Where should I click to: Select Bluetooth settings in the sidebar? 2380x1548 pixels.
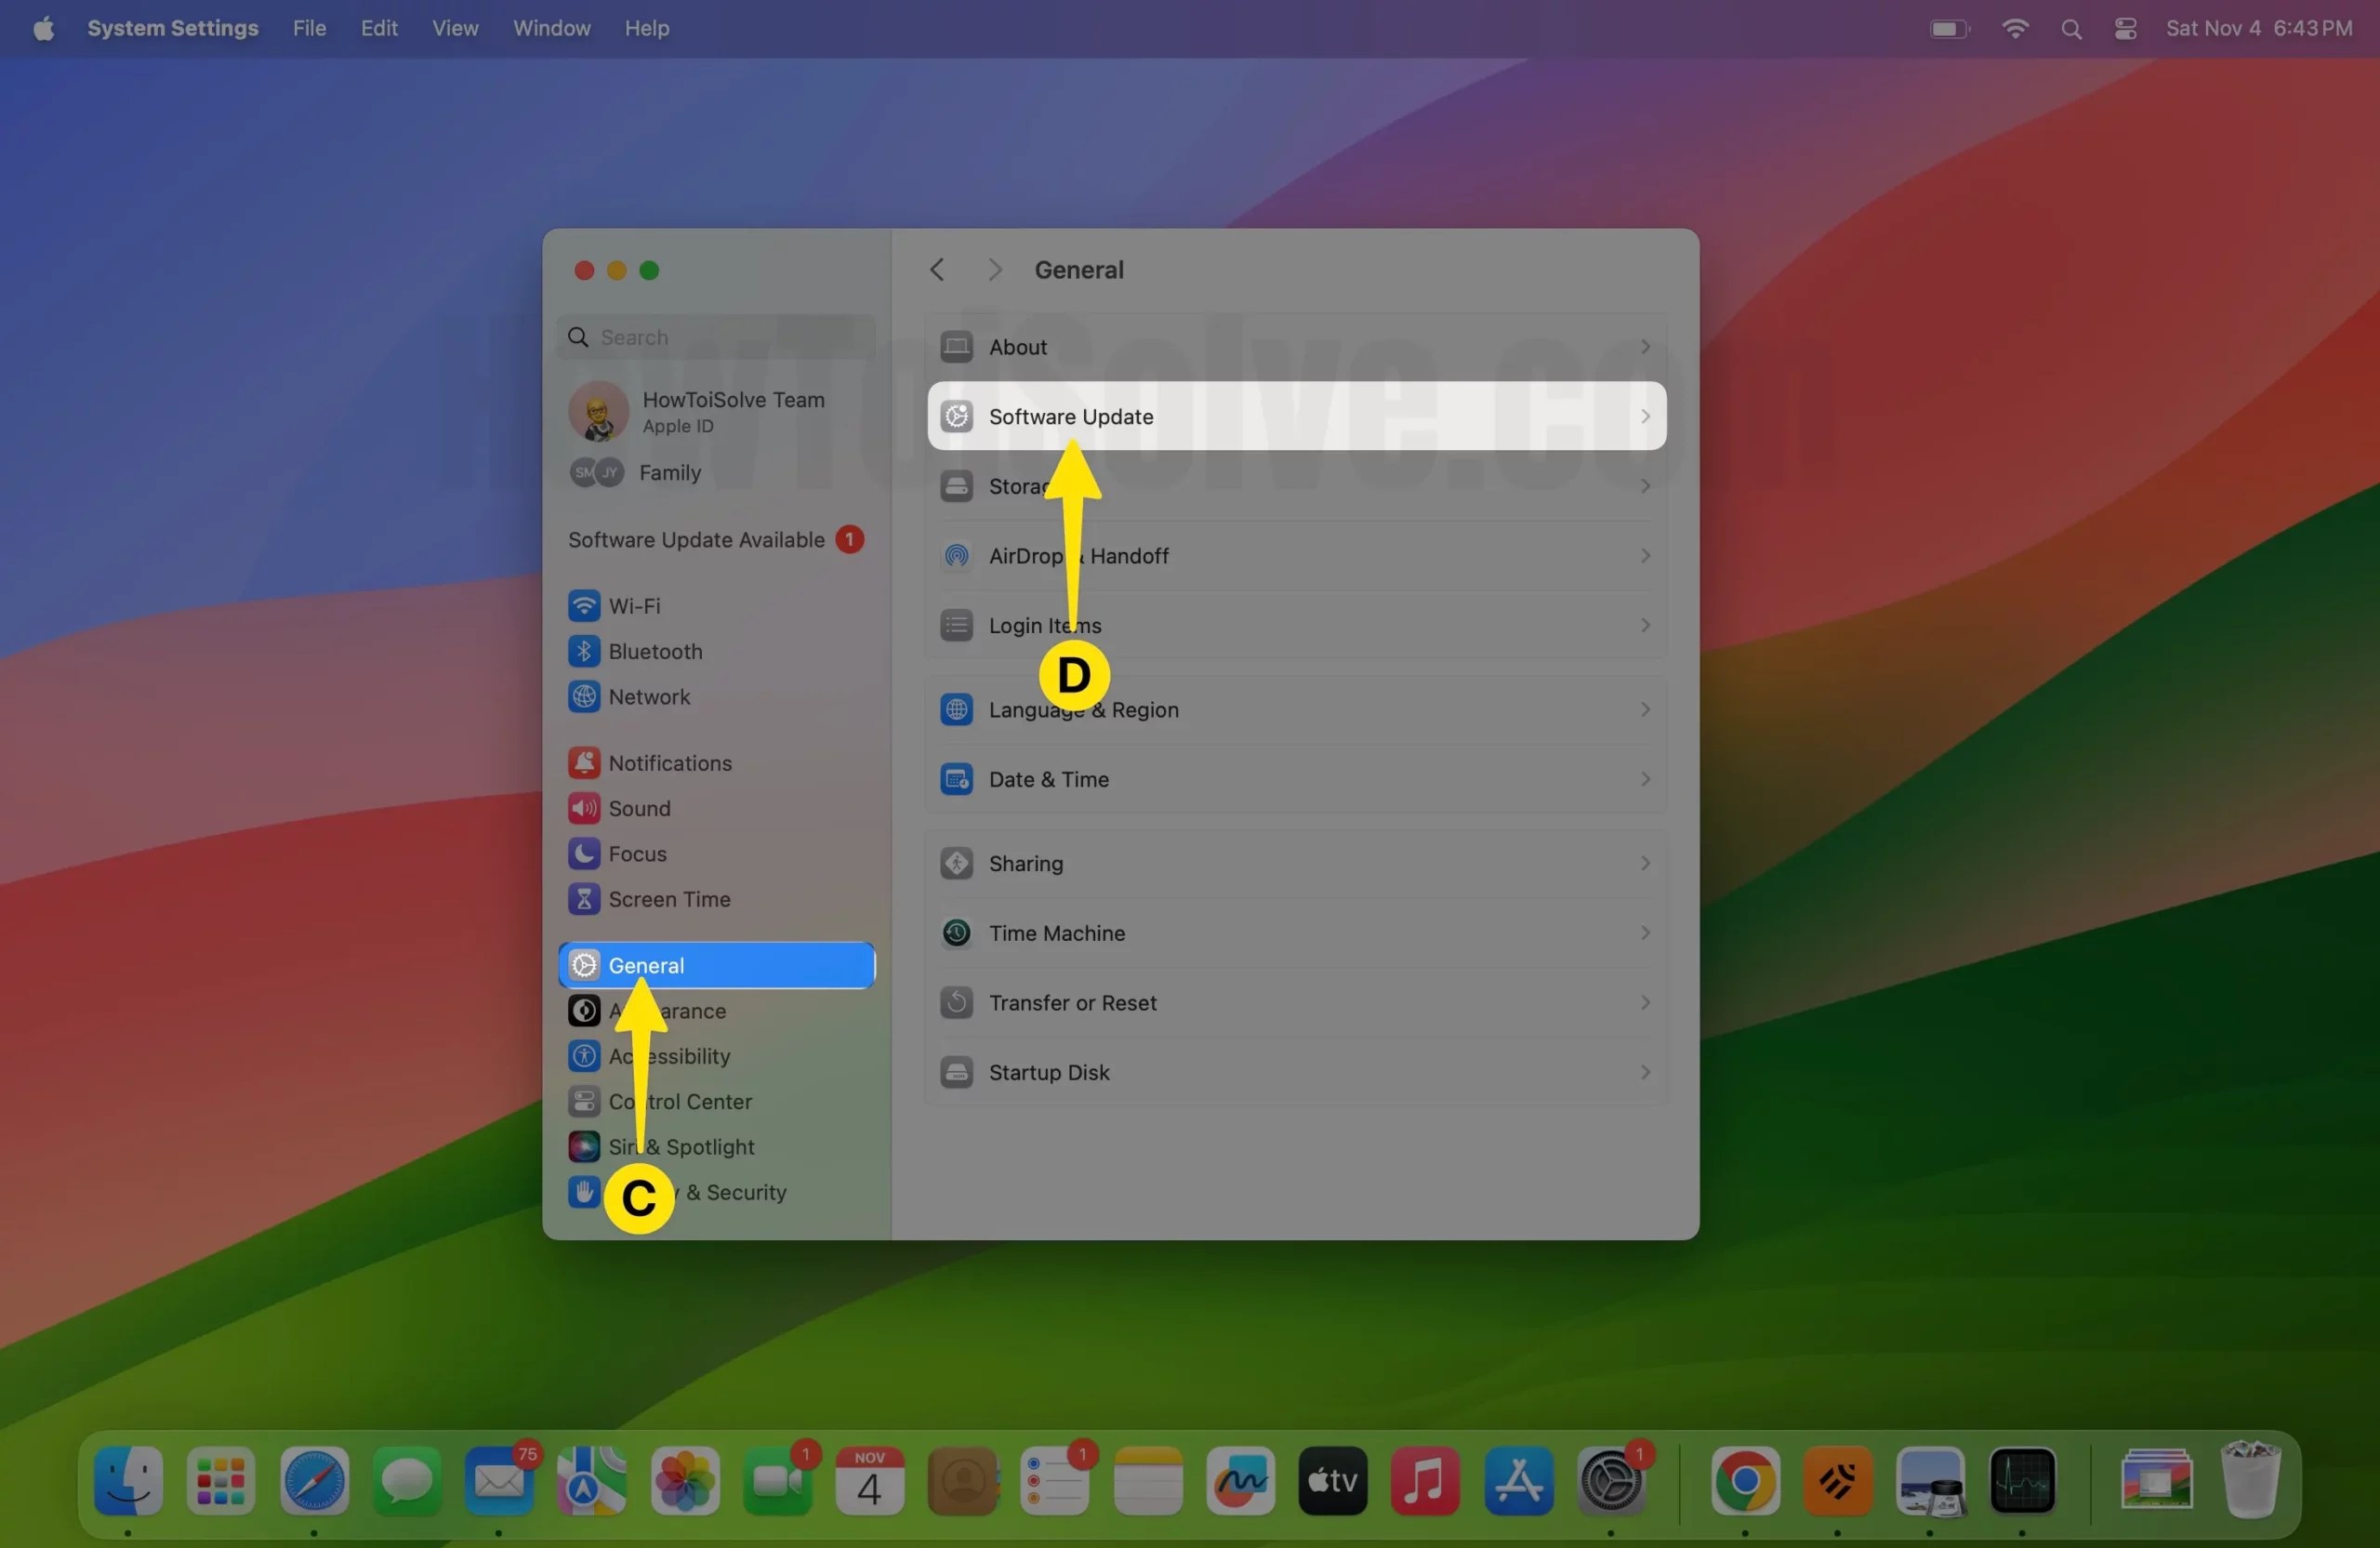point(655,651)
